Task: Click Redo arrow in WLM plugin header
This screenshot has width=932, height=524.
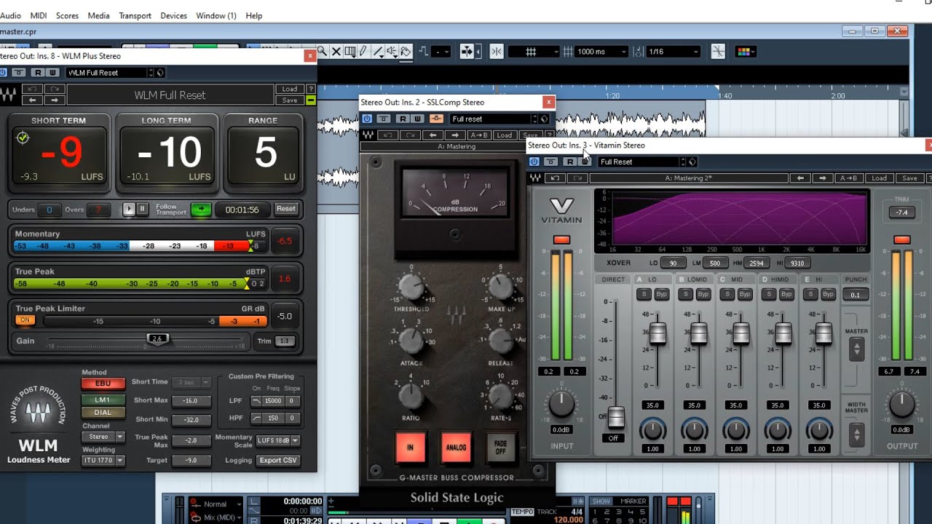Action: (55, 89)
